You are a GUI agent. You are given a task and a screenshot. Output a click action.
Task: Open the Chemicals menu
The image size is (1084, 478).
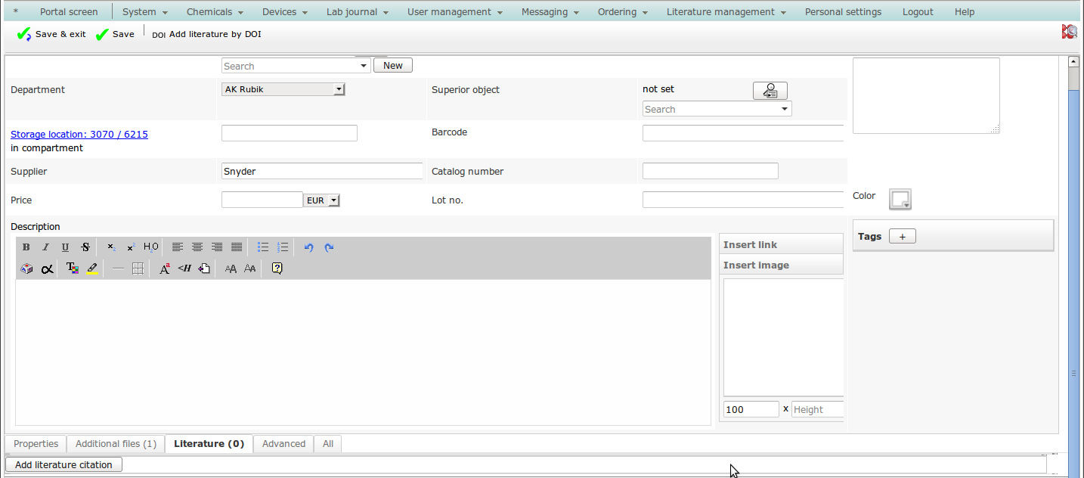(215, 12)
